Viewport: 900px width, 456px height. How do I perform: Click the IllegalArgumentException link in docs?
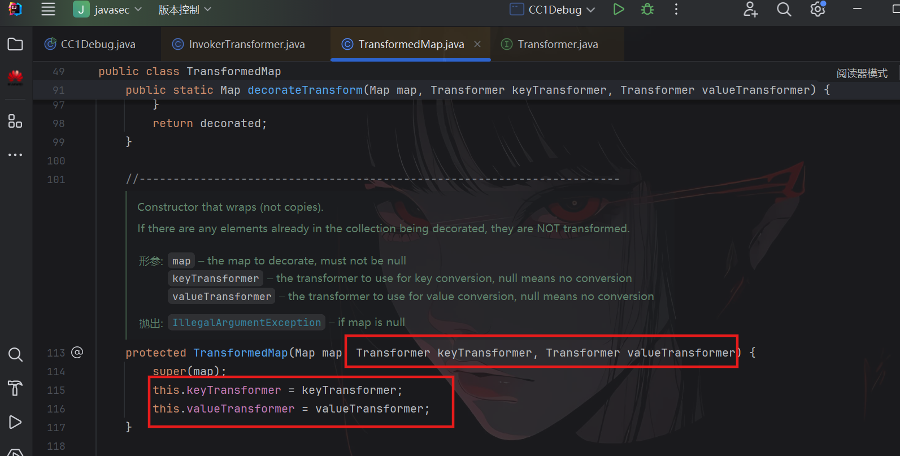pos(246,323)
